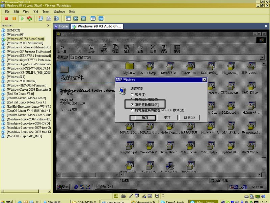Open the Help menu

click(72, 12)
